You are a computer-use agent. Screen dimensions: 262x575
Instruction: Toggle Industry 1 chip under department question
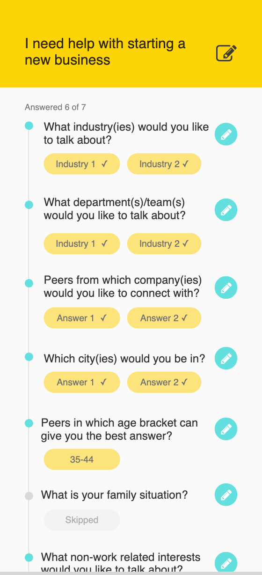pos(82,243)
